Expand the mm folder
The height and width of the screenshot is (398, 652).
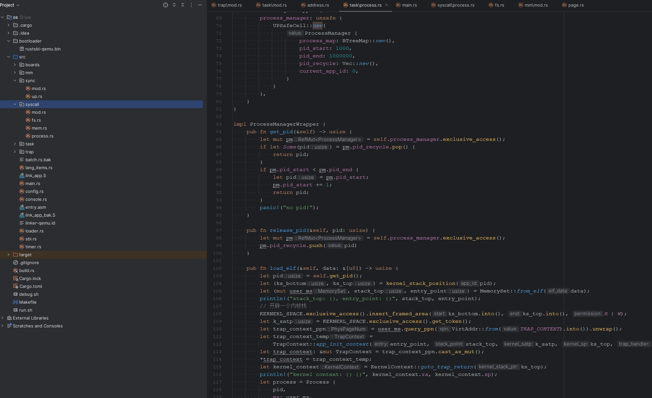click(15, 73)
